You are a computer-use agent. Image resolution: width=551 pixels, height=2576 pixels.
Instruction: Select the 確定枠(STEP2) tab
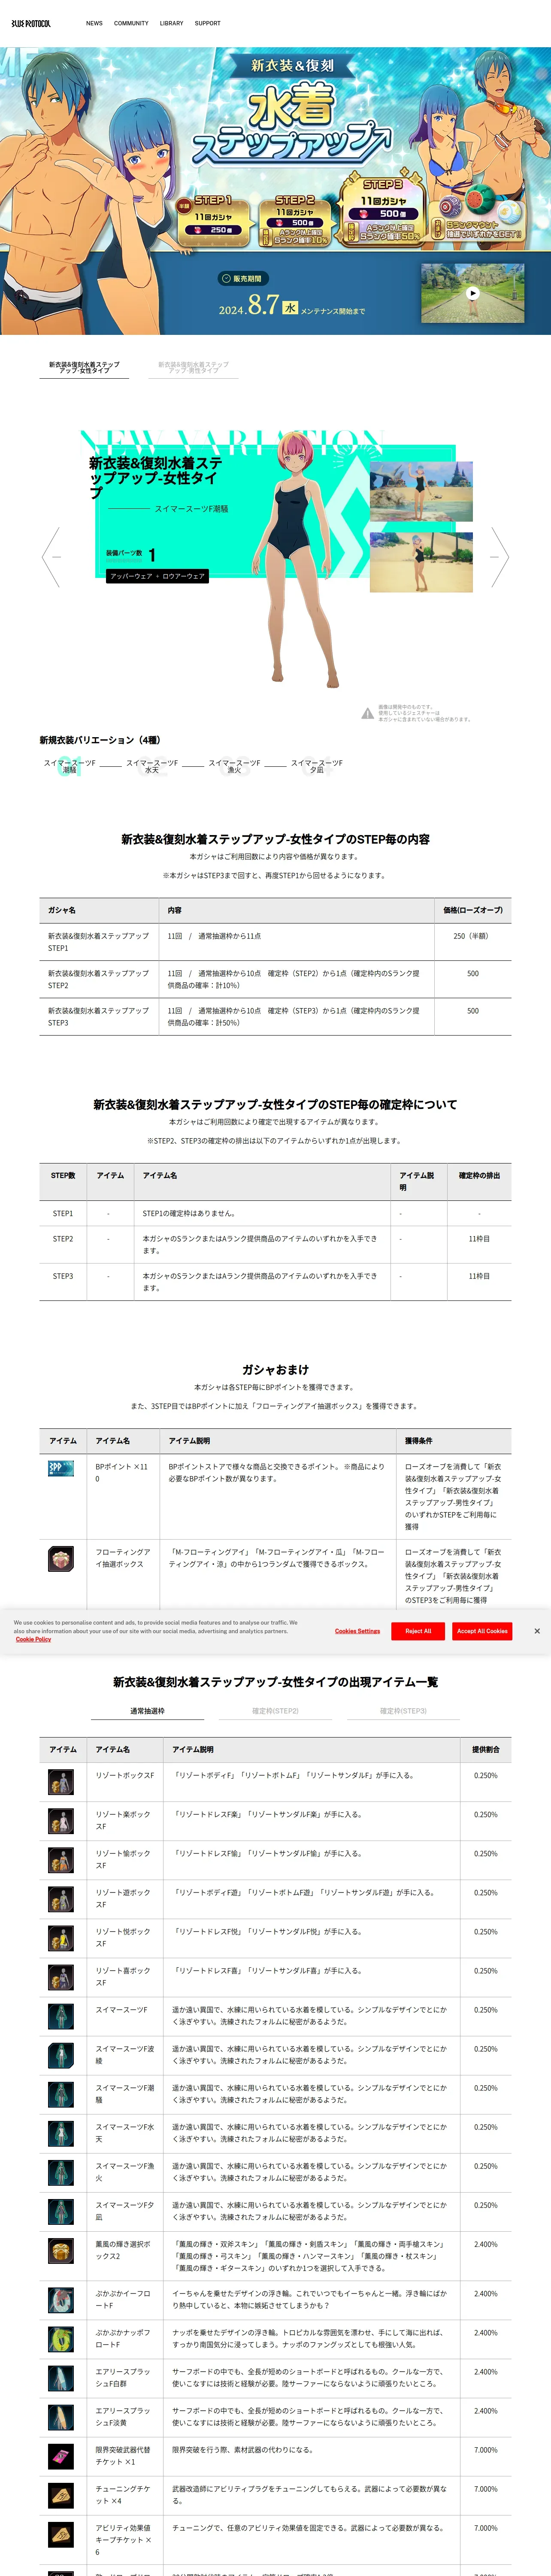[275, 1711]
